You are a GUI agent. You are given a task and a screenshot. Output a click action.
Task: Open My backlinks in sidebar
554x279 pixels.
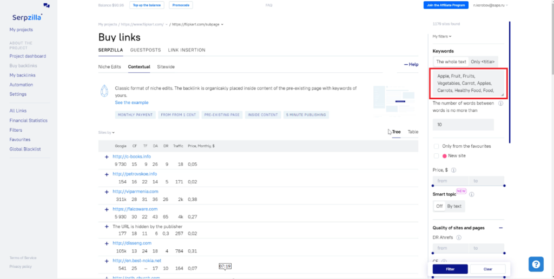pos(22,76)
